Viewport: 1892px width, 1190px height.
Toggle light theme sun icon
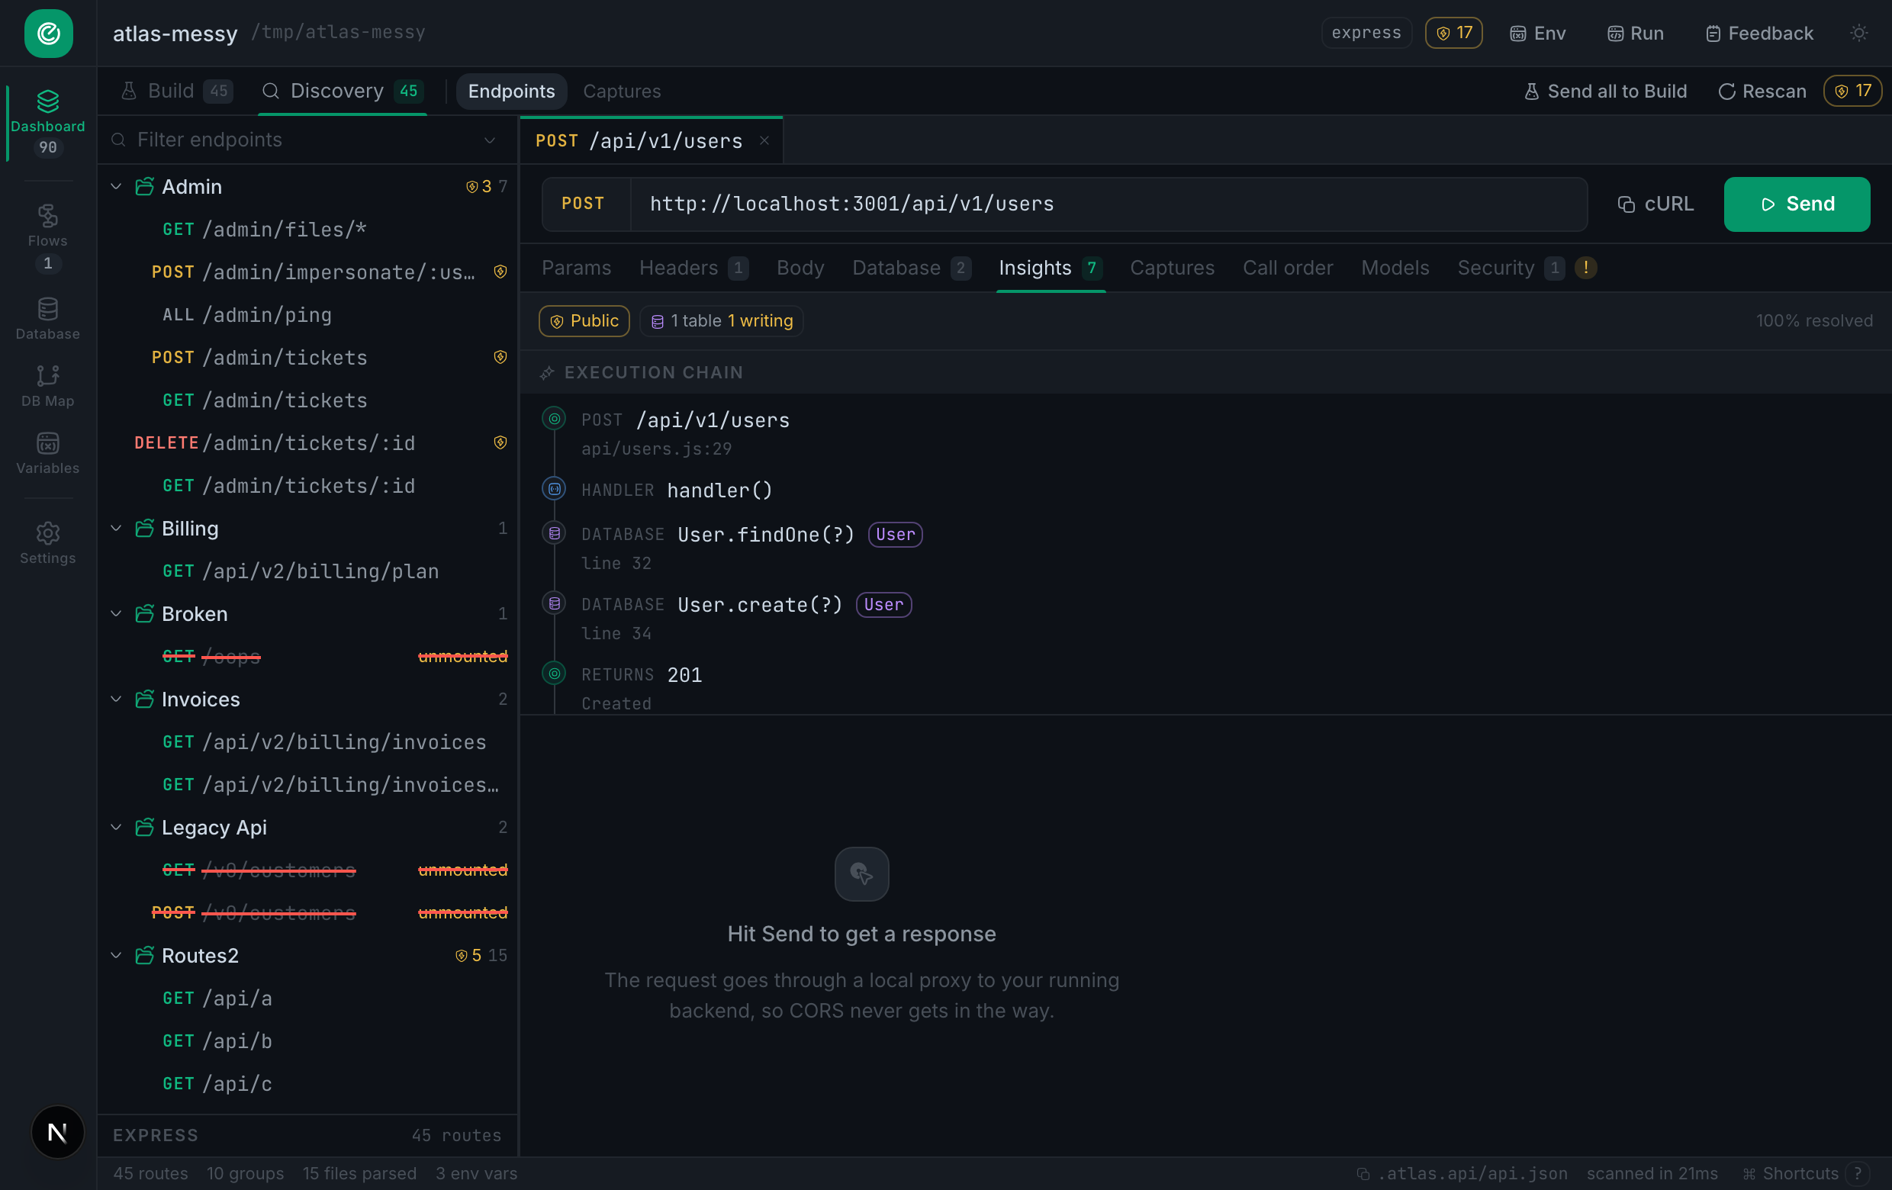coord(1858,33)
